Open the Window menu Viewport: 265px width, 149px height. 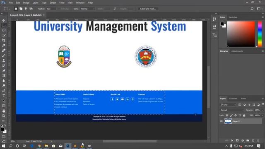point(80,3)
